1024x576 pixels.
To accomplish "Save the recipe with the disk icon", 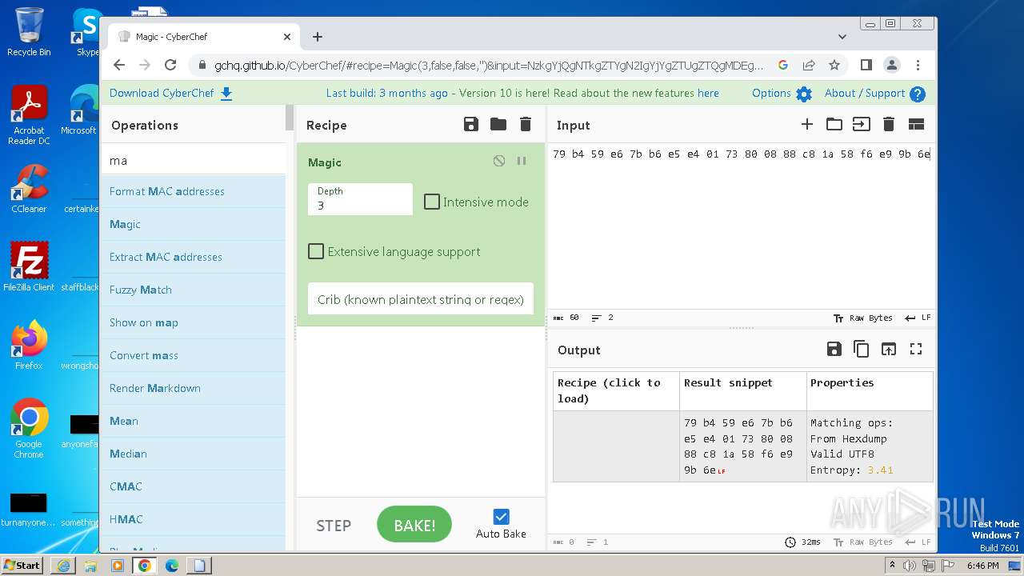I will (471, 124).
